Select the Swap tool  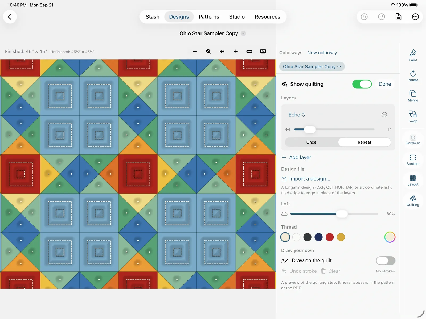pyautogui.click(x=413, y=116)
